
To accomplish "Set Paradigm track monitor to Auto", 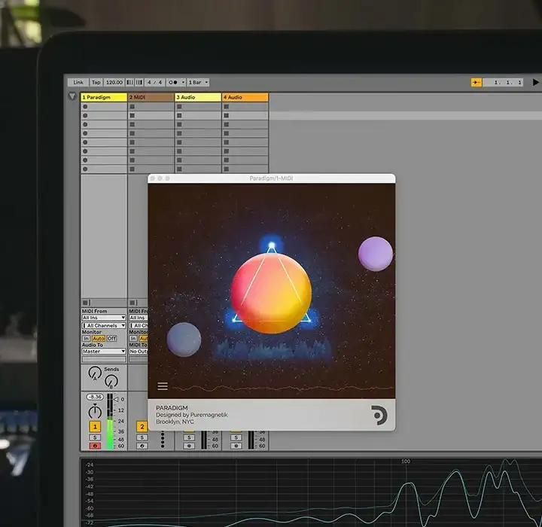I will pyautogui.click(x=99, y=339).
